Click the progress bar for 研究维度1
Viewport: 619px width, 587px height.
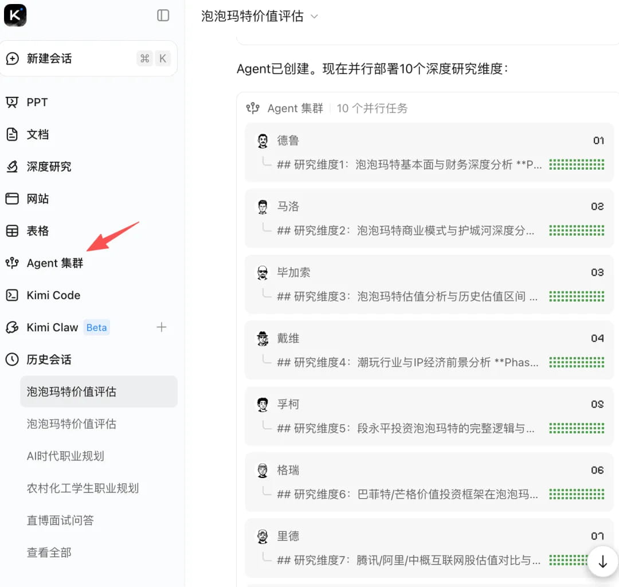tap(577, 165)
